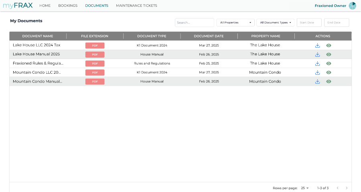
Task: Preview the Mountain Condo Manual document
Action: click(x=329, y=81)
